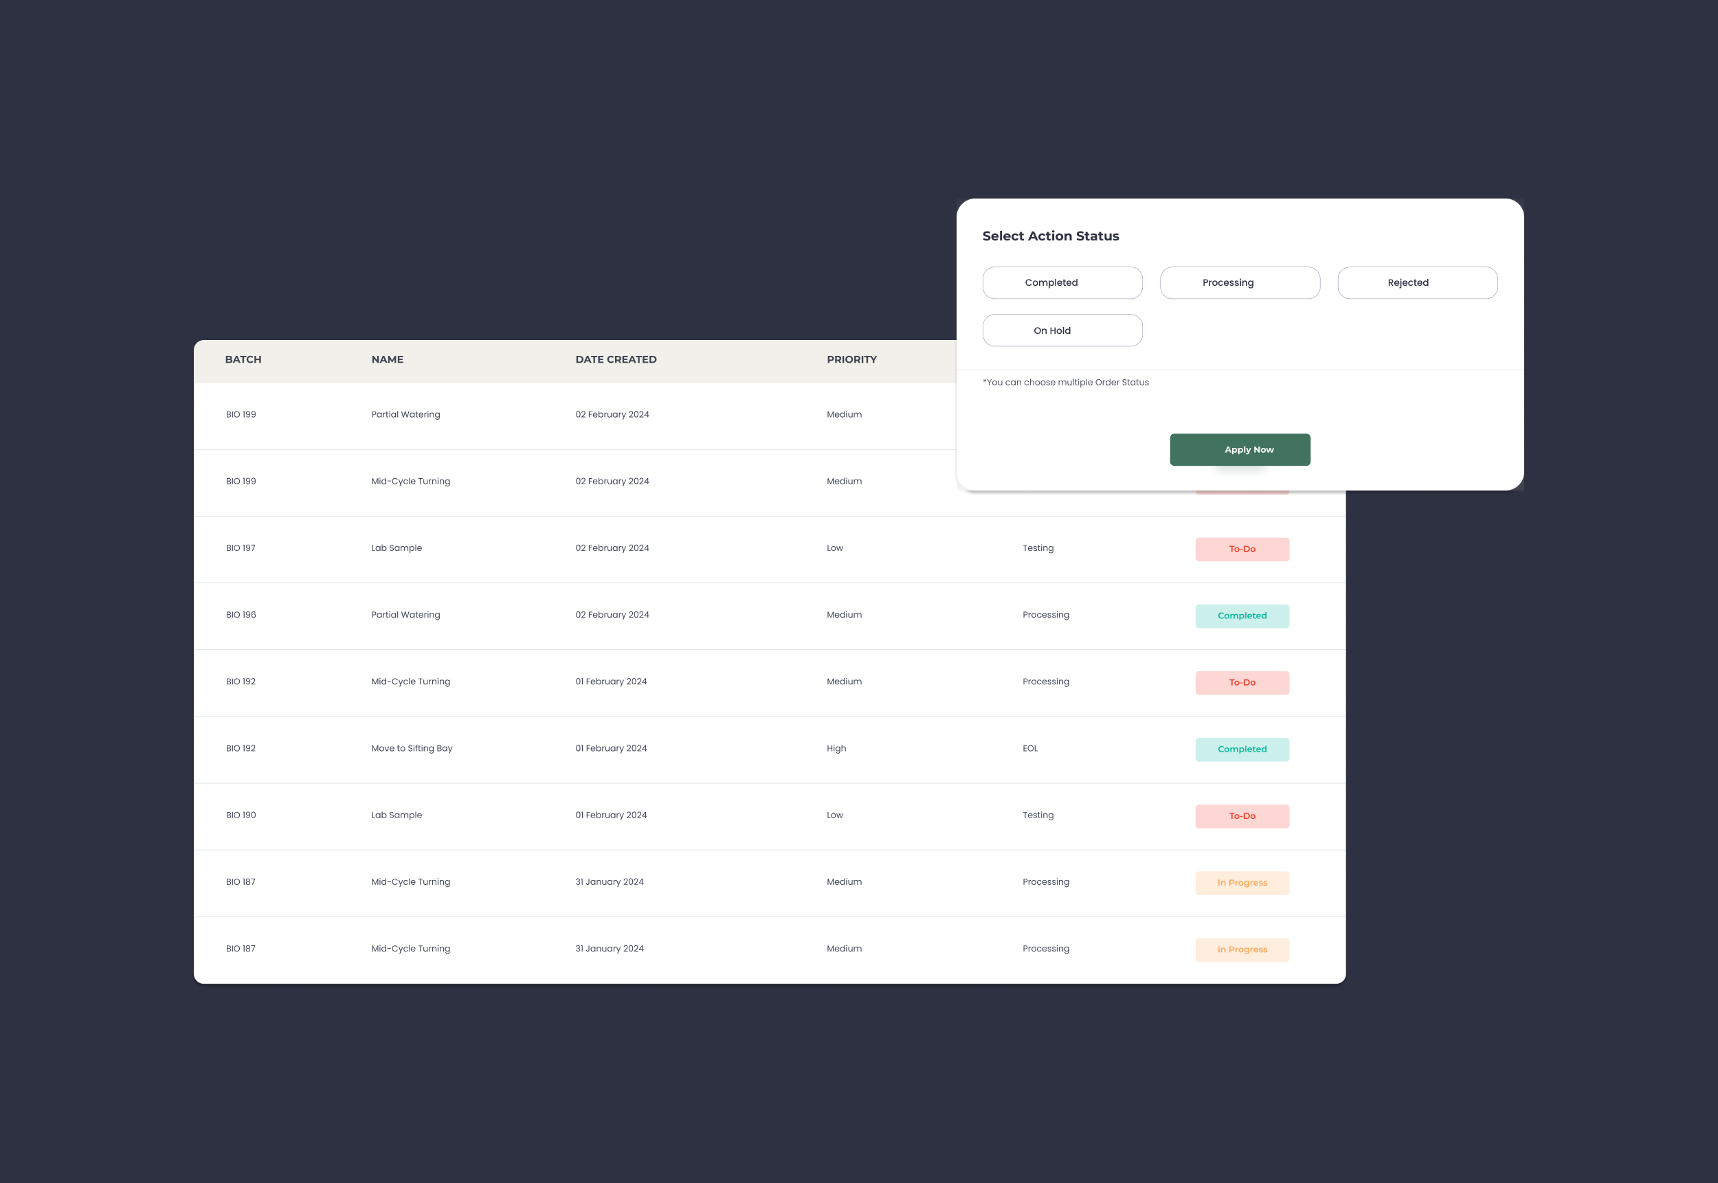Click the 'Select Action Status' dialog title

pos(1050,236)
